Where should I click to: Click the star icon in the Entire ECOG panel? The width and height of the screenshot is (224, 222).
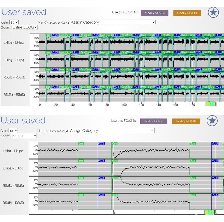click(x=213, y=12)
